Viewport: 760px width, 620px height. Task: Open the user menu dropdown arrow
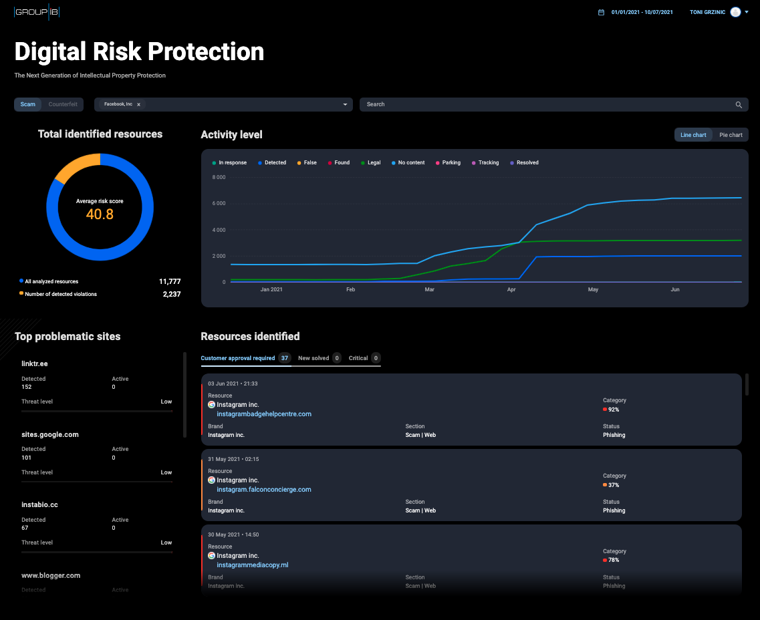click(x=747, y=12)
